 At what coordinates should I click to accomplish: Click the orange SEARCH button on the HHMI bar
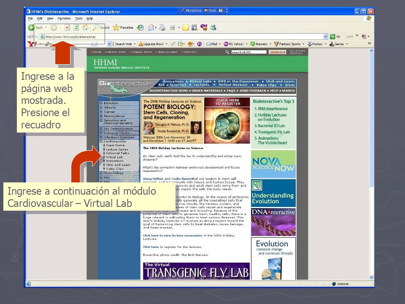(278, 52)
